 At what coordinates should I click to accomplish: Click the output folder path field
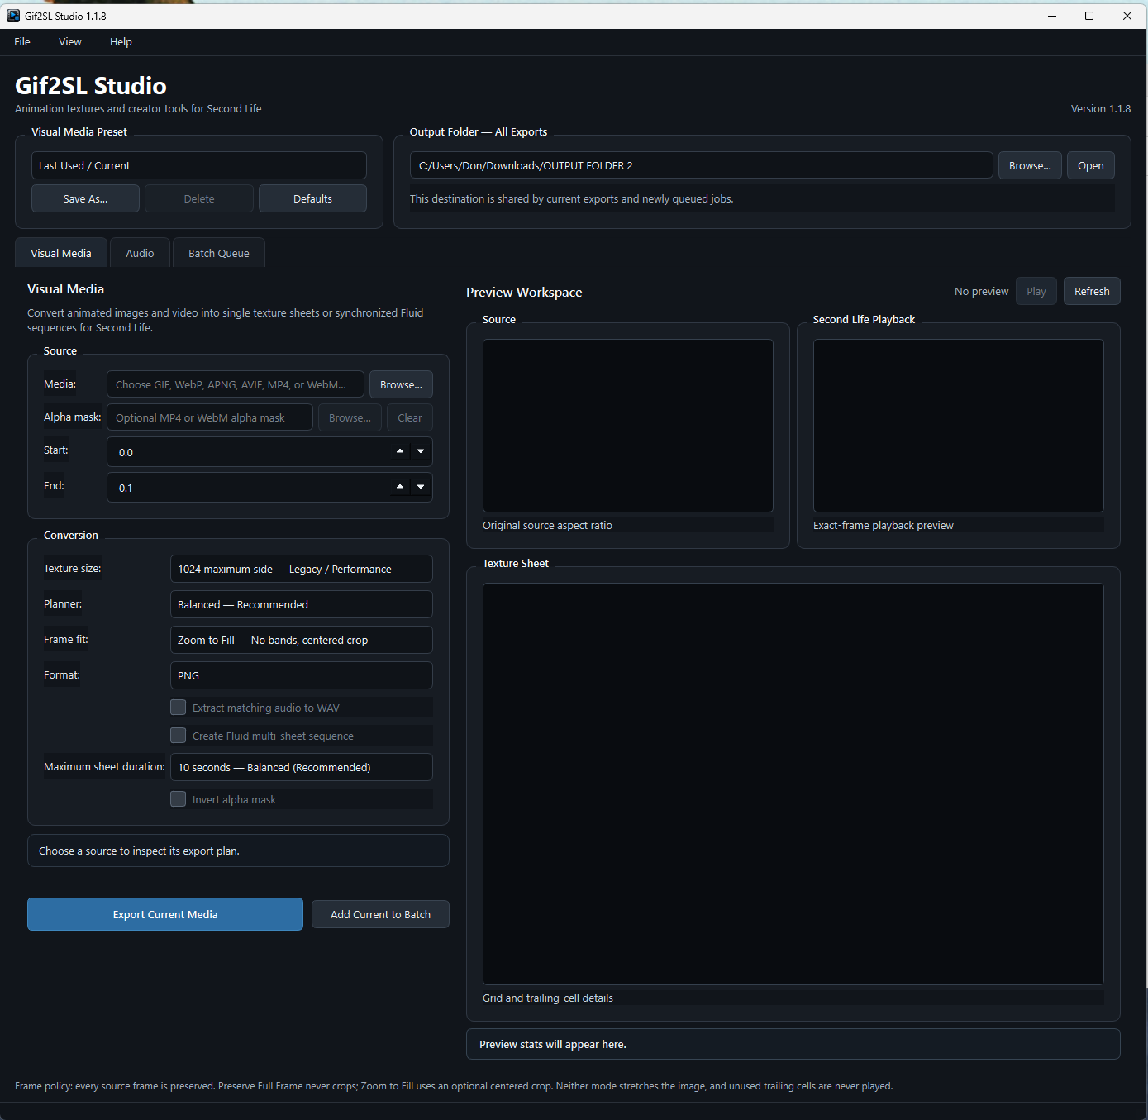pyautogui.click(x=702, y=165)
